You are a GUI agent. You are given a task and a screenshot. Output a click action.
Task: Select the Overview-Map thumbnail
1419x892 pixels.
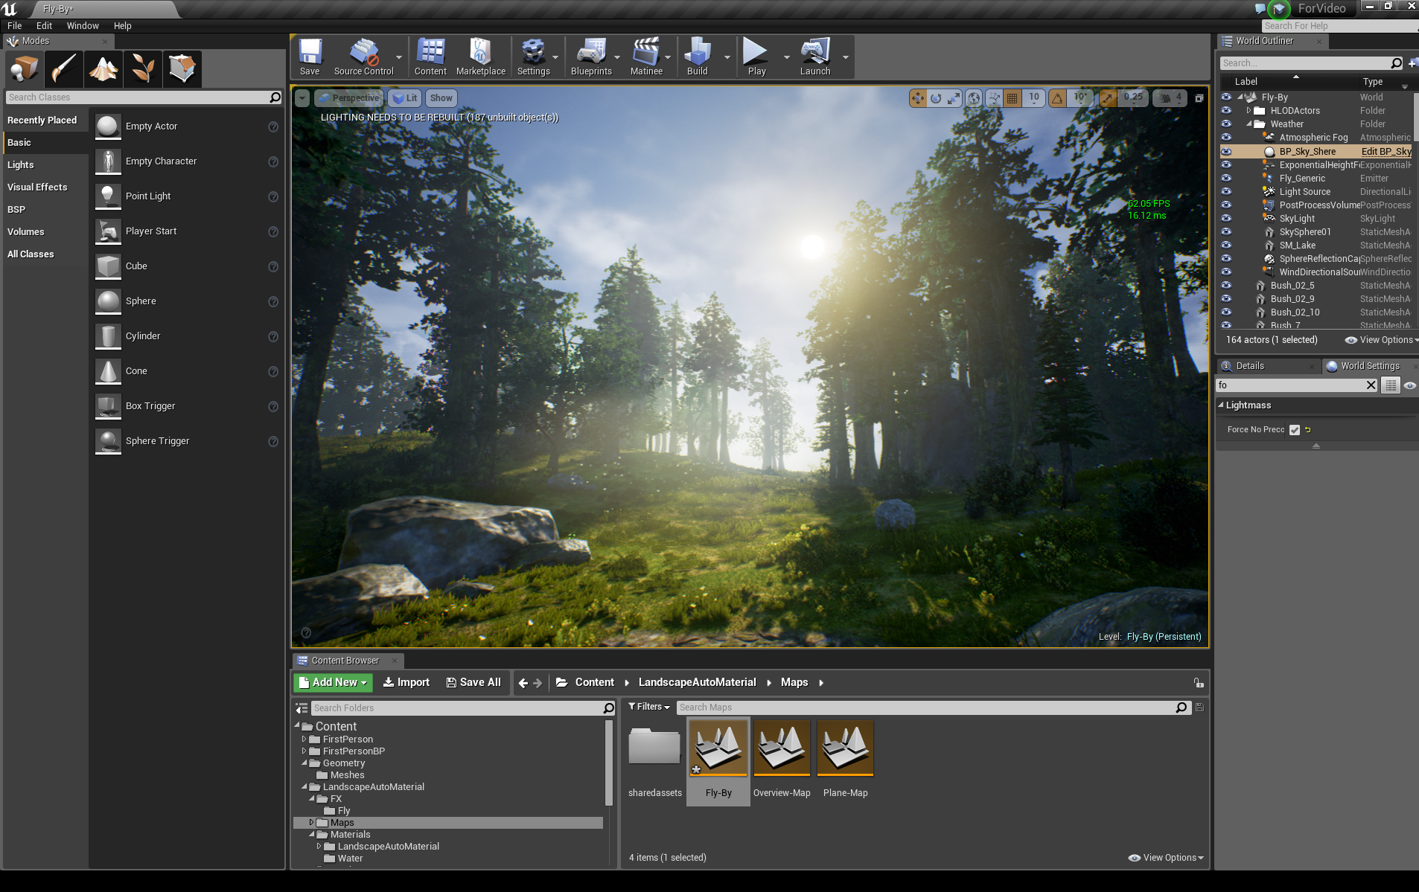(782, 748)
